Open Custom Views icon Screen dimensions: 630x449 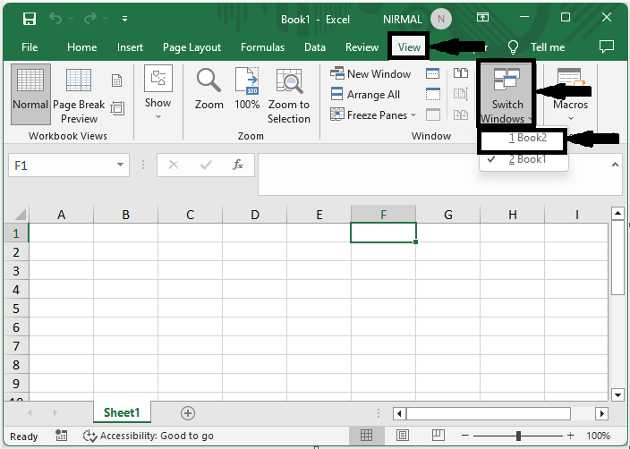coord(117,108)
